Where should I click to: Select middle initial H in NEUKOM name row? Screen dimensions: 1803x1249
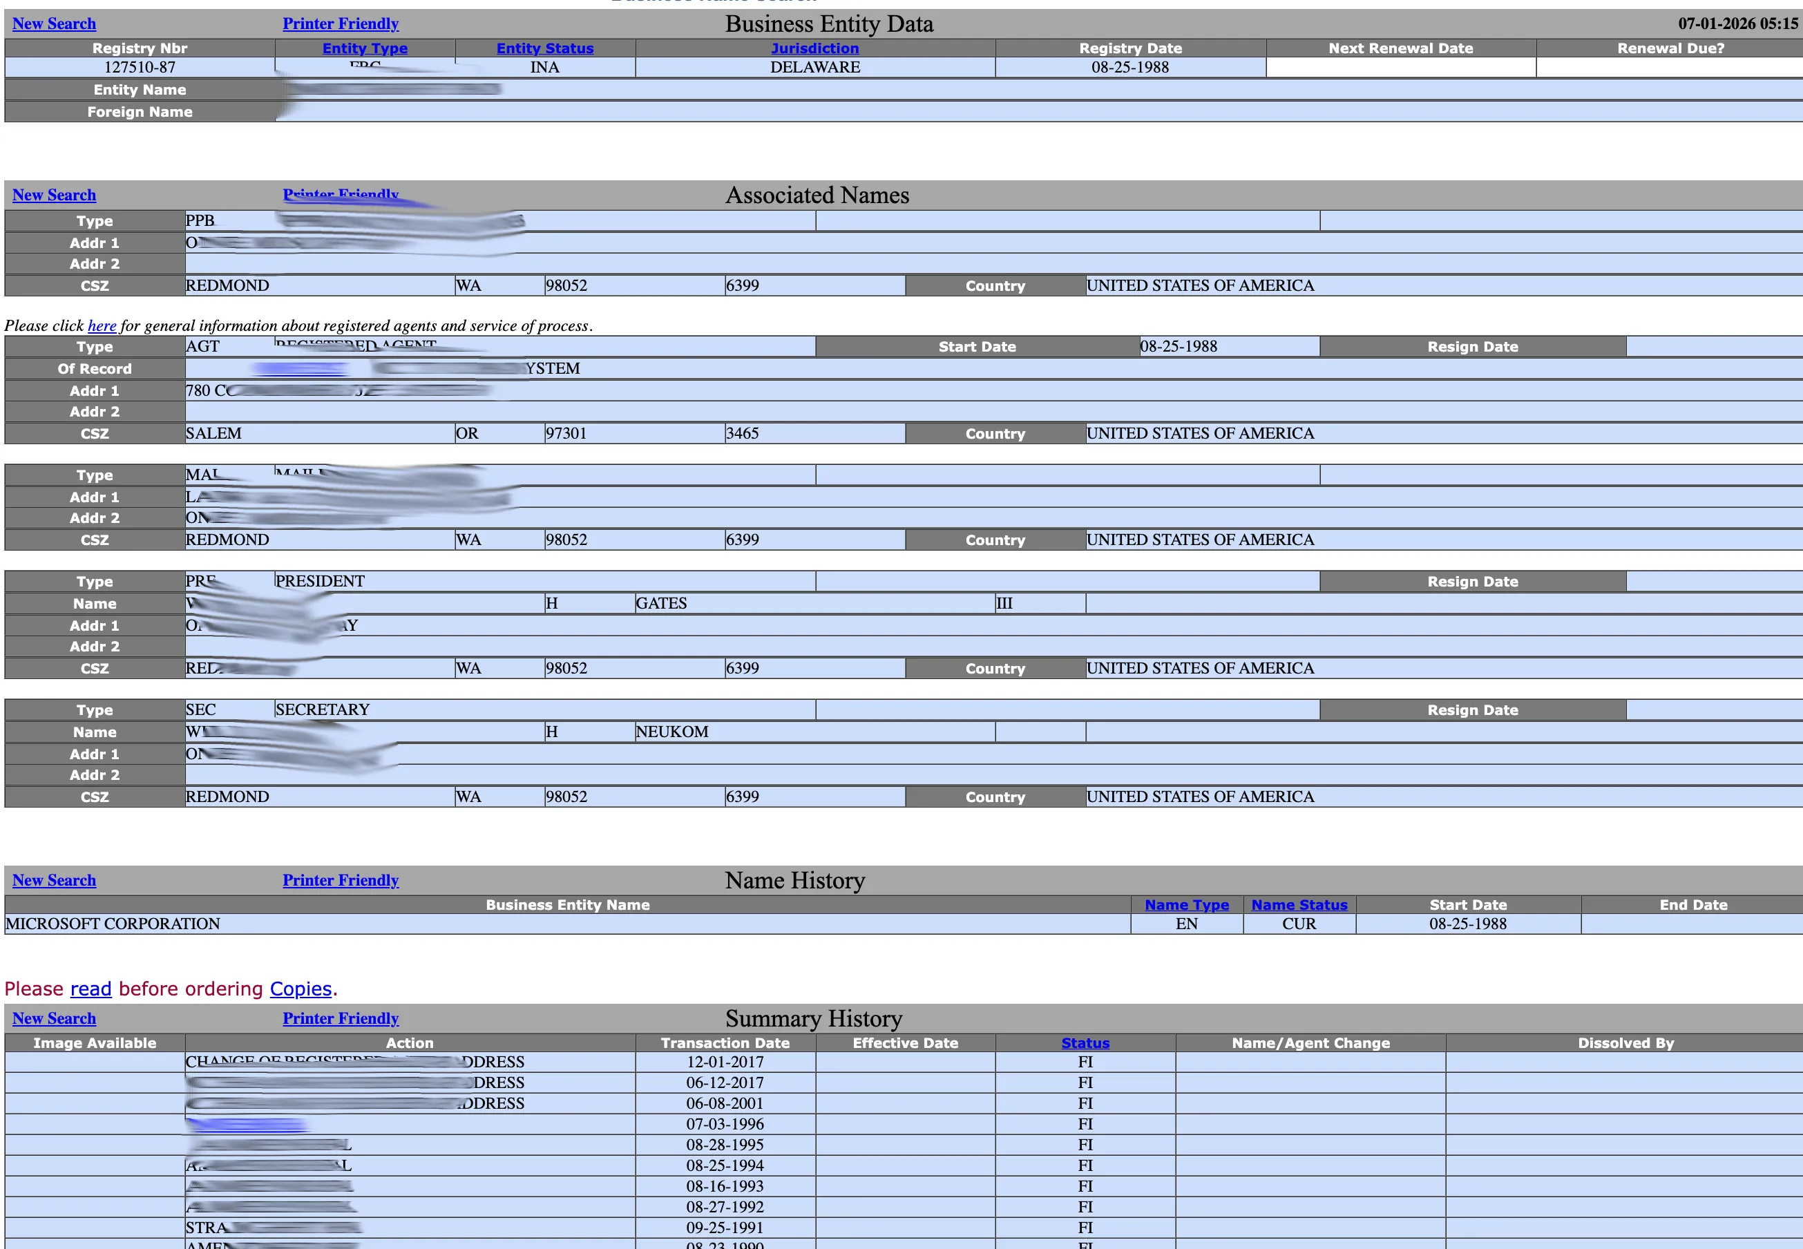pos(552,732)
